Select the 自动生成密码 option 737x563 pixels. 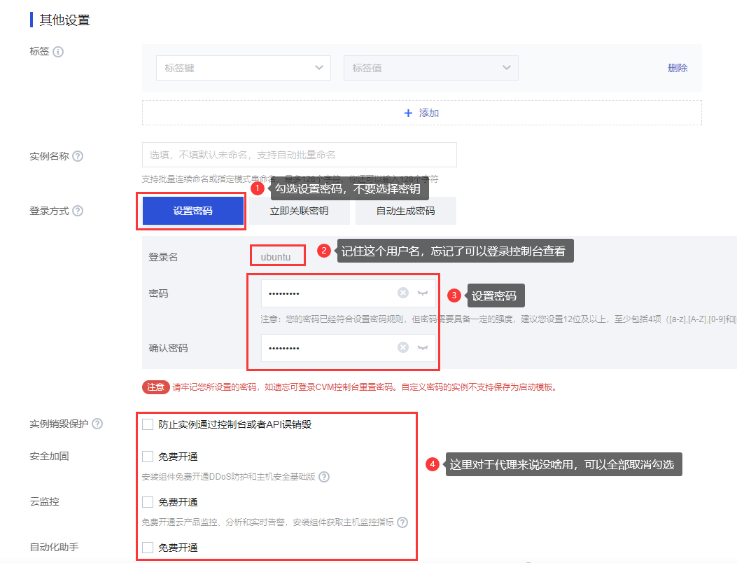[x=405, y=210]
